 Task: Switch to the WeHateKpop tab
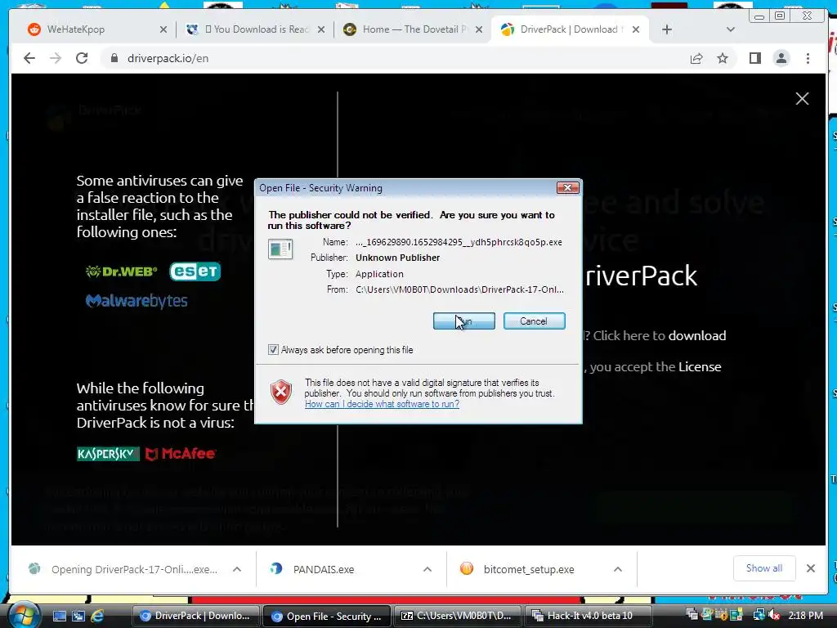pos(96,29)
